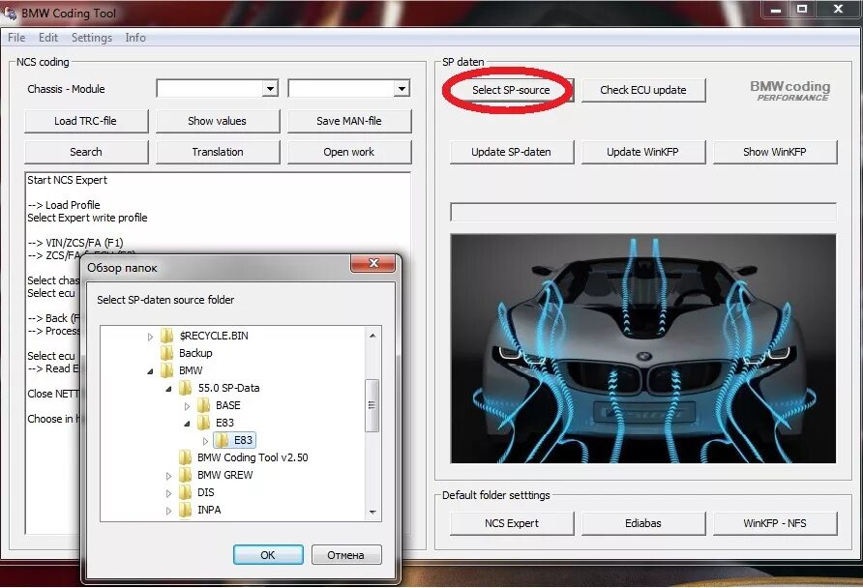The image size is (863, 588).
Task: Click the Search button
Action: (x=86, y=152)
